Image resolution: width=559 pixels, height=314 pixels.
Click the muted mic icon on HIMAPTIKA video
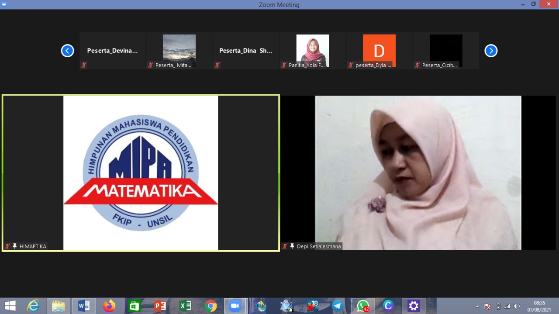click(7, 246)
